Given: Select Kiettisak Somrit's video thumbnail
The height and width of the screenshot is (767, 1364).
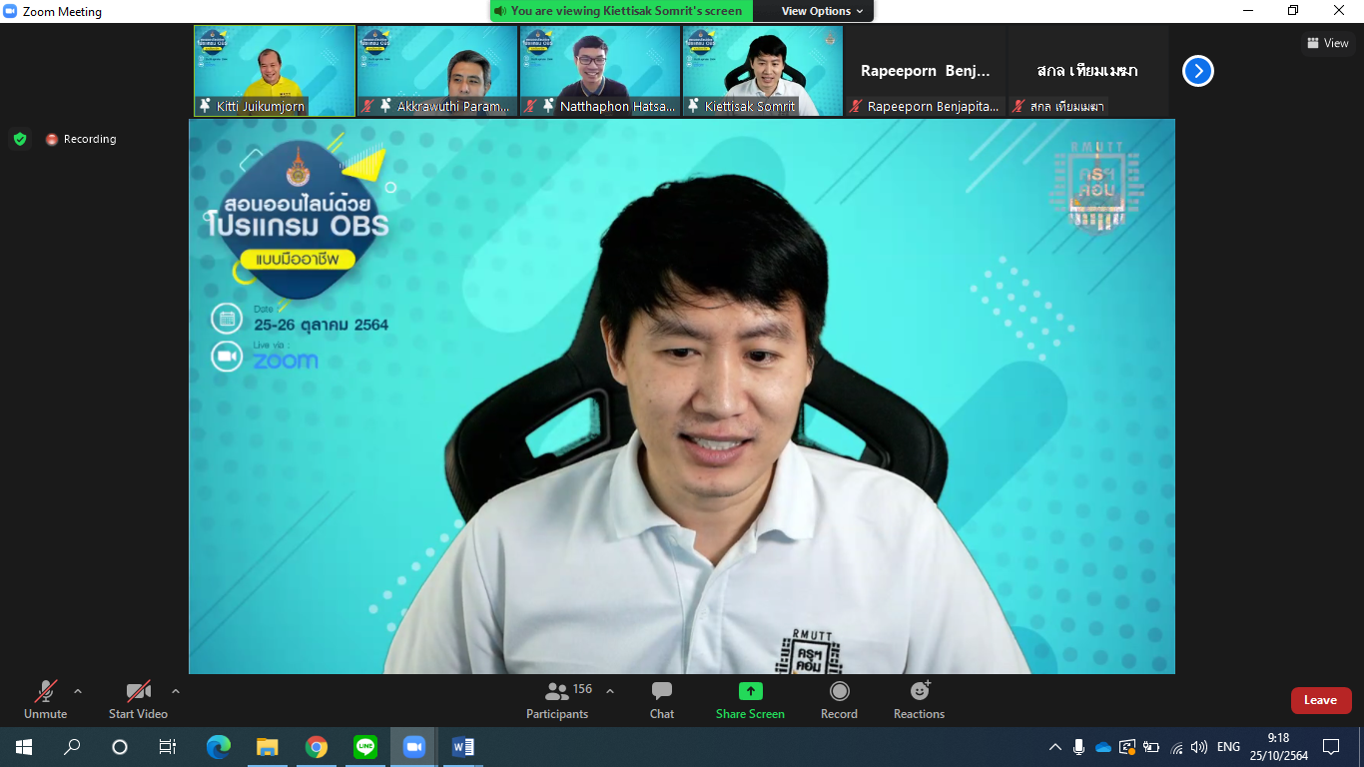Looking at the screenshot, I should pos(763,71).
